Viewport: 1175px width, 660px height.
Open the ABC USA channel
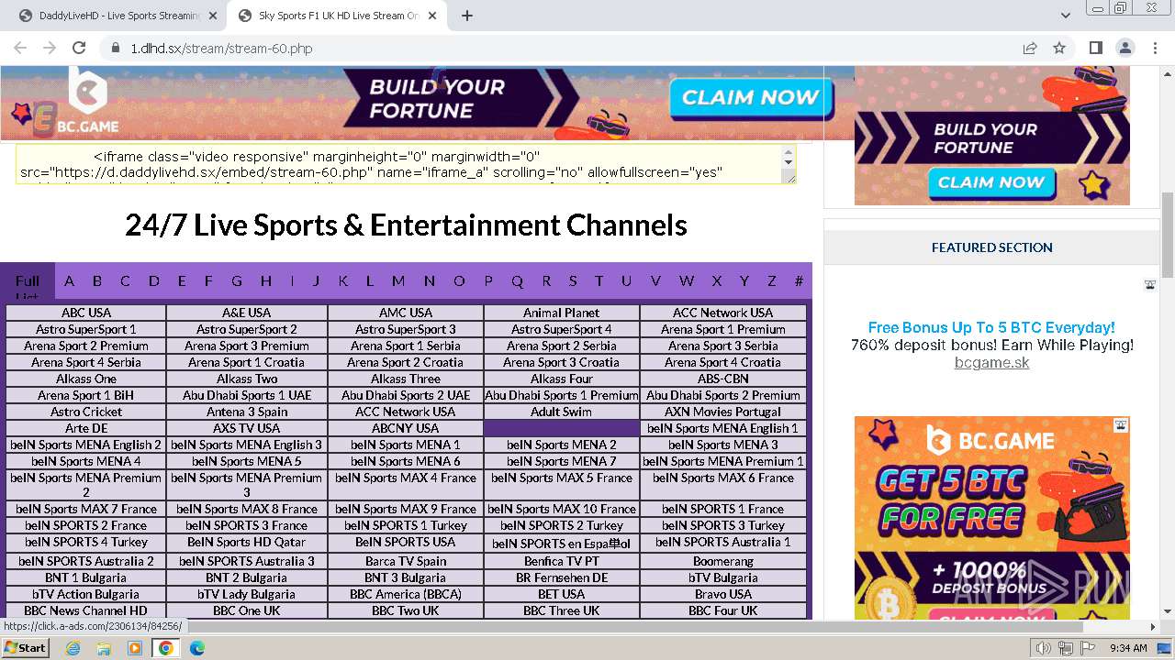click(86, 313)
